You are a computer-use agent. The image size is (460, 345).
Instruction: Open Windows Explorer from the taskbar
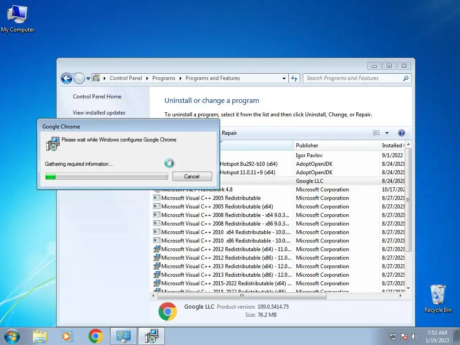point(40,336)
